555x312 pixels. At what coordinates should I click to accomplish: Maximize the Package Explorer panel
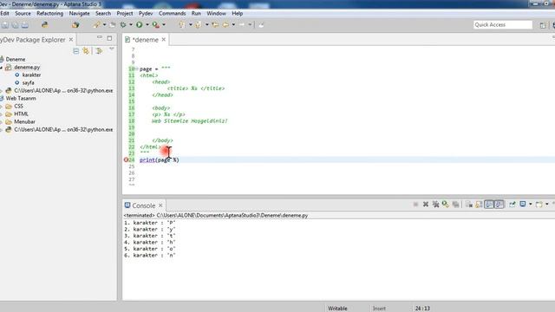pos(109,38)
